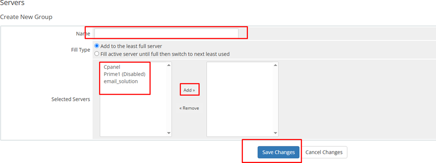Click the « Remove button
436x163 pixels.
(x=189, y=108)
